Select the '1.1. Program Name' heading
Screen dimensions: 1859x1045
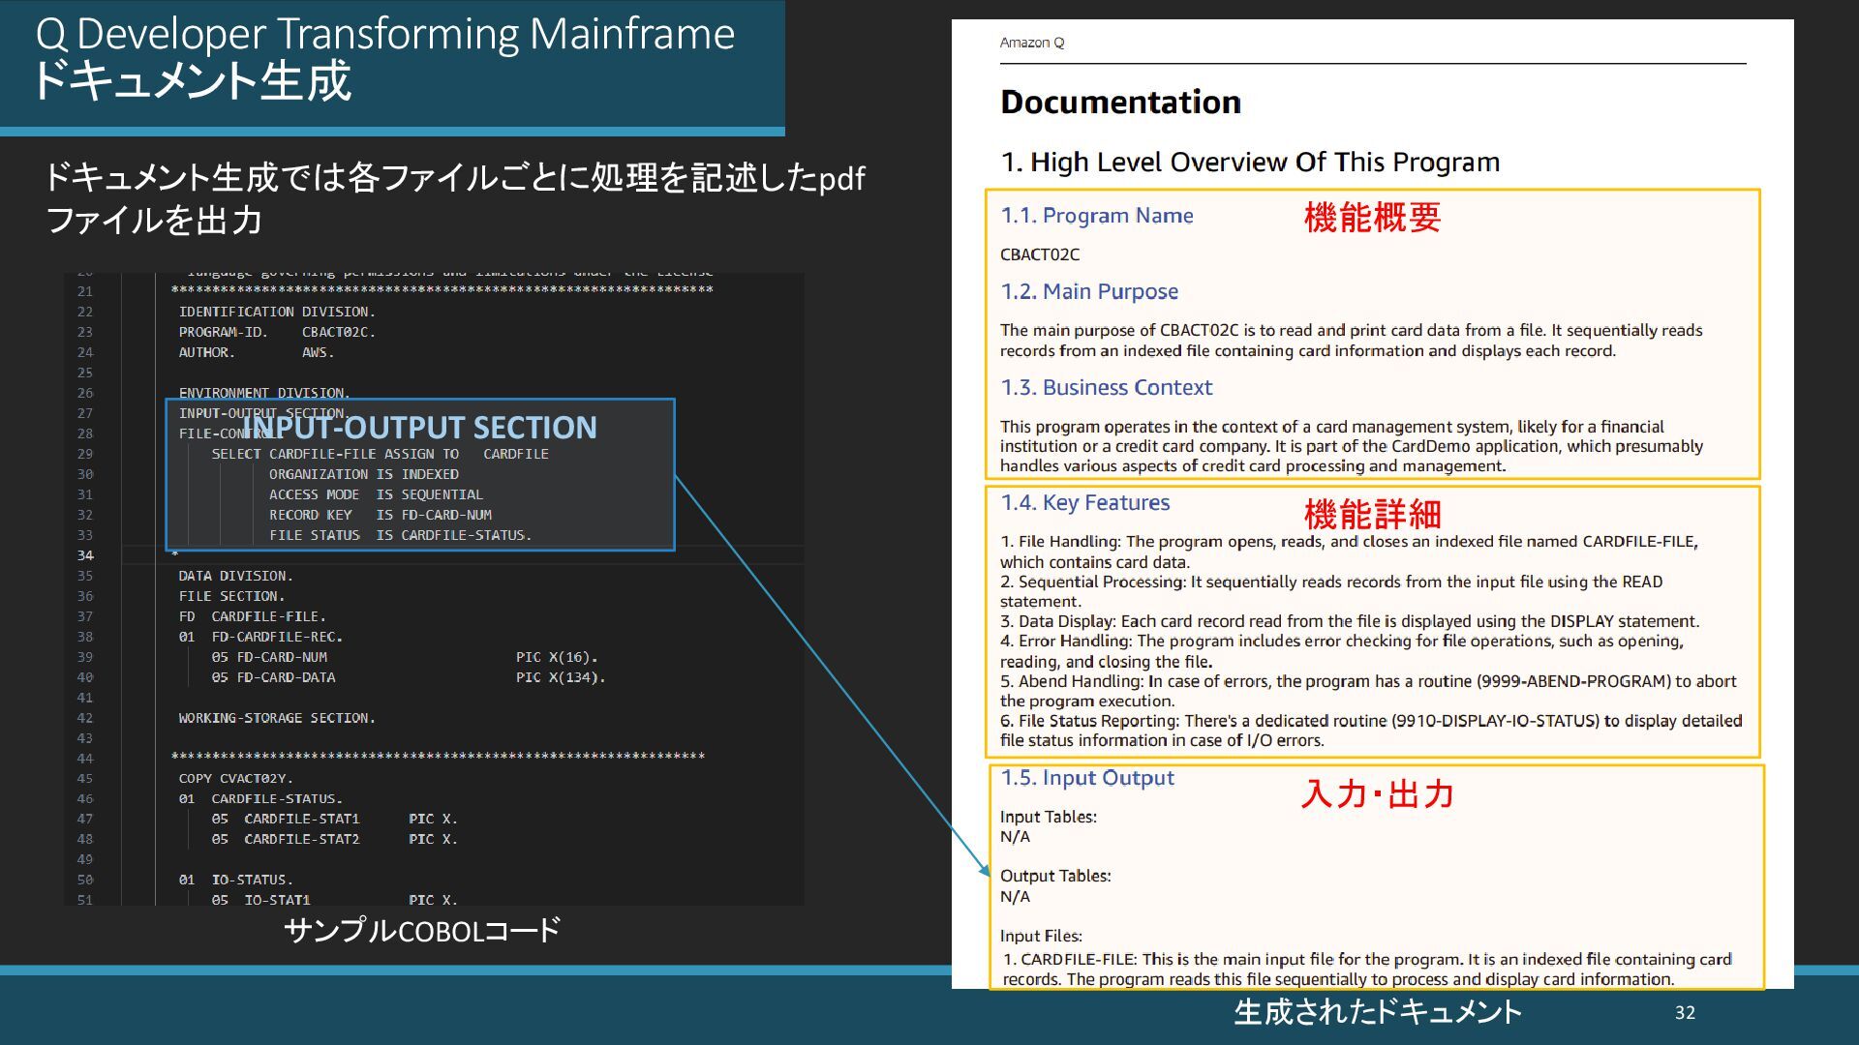(1096, 216)
